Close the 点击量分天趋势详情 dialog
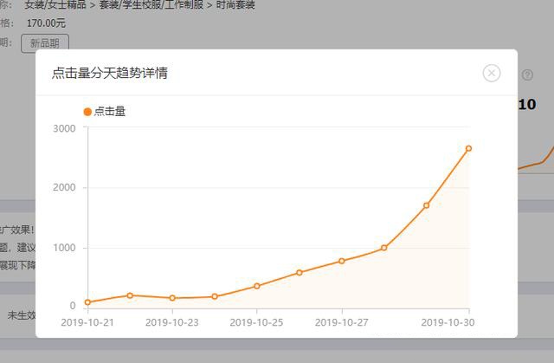 point(492,73)
